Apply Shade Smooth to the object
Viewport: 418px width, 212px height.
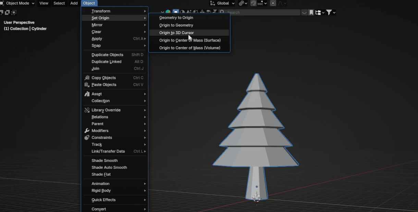pos(104,161)
